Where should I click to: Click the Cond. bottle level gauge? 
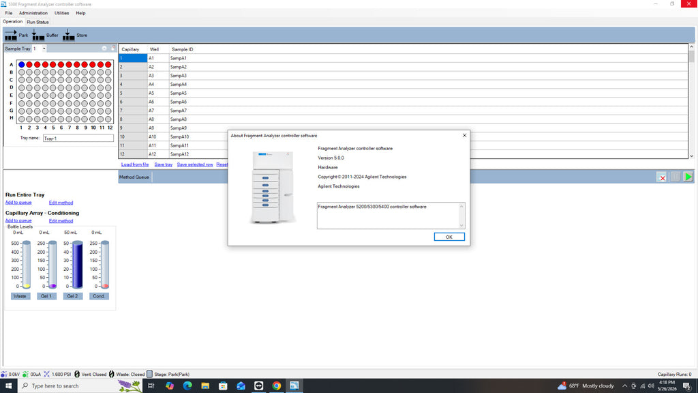pos(105,265)
